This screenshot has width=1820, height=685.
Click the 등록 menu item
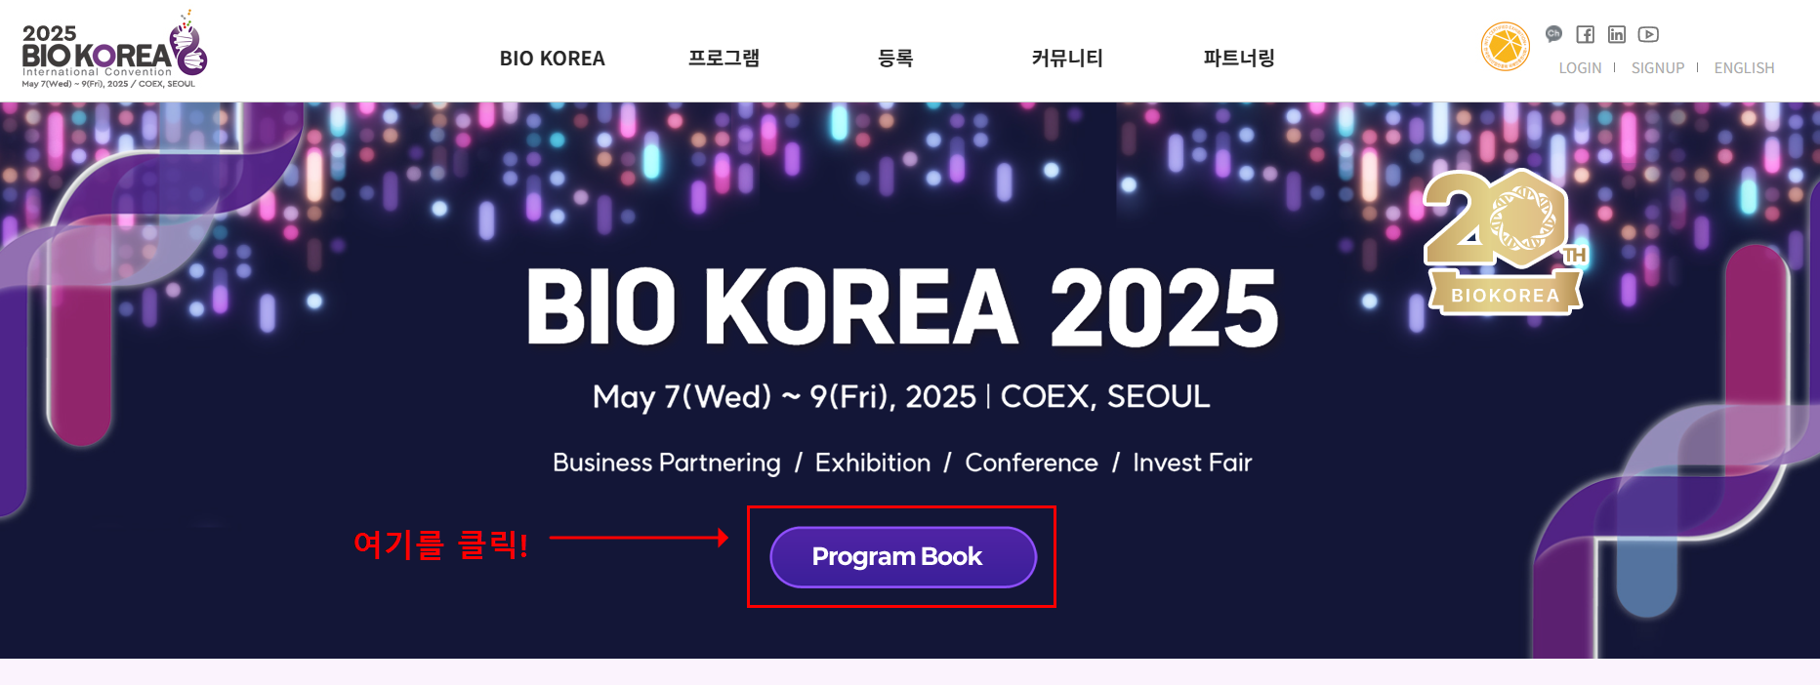[894, 59]
